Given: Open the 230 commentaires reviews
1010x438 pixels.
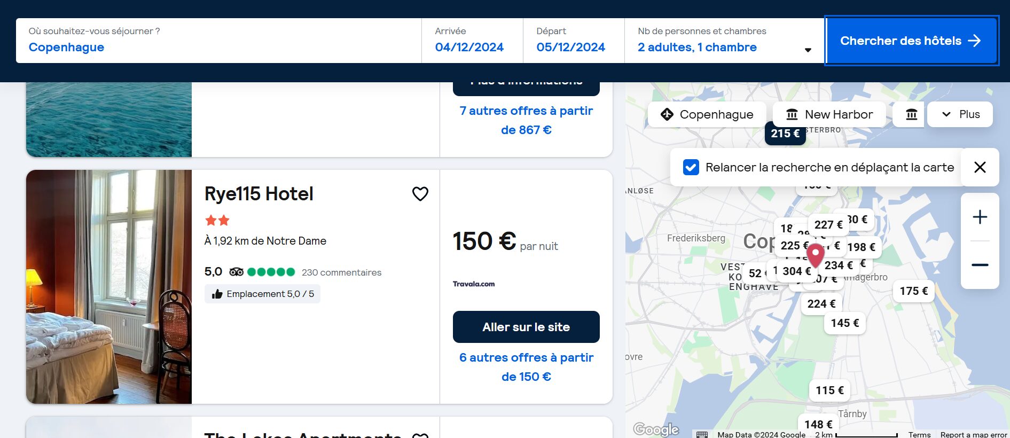Looking at the screenshot, I should click(x=341, y=272).
